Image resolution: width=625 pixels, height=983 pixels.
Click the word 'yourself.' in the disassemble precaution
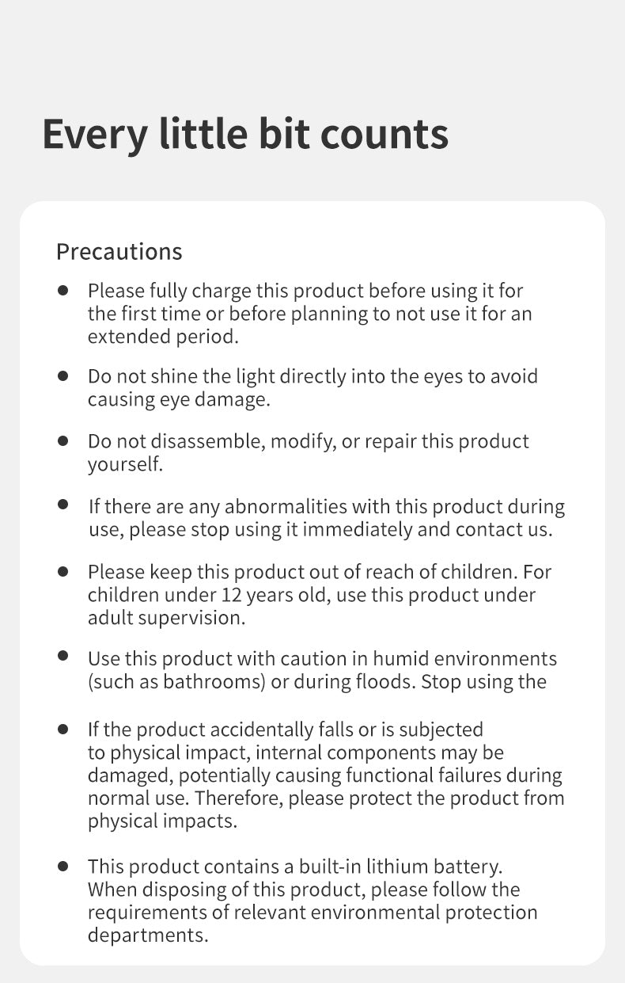[125, 464]
